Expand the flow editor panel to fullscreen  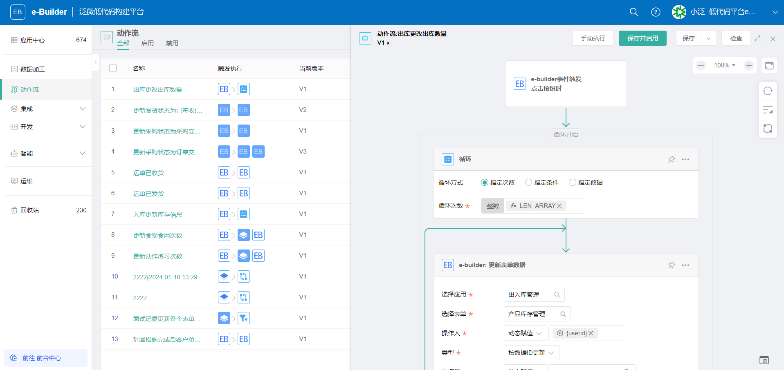tap(757, 38)
